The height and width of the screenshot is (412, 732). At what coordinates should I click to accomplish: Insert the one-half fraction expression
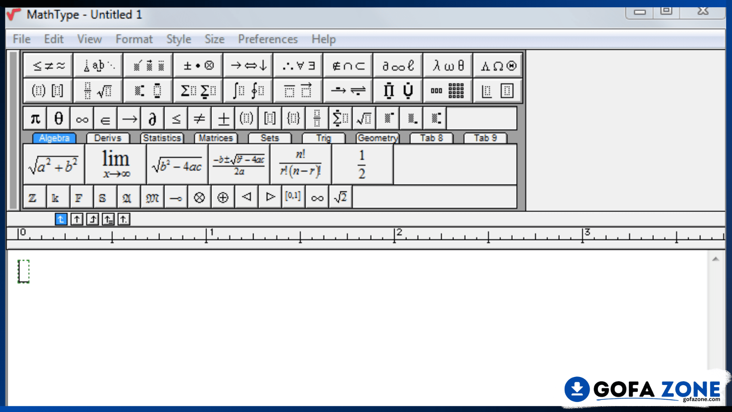tap(363, 165)
